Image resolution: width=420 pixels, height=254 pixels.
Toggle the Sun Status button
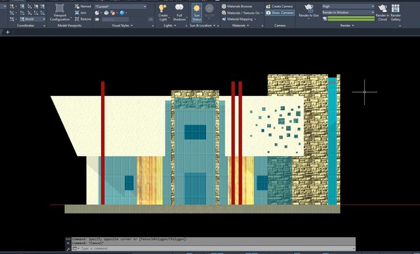click(x=197, y=12)
